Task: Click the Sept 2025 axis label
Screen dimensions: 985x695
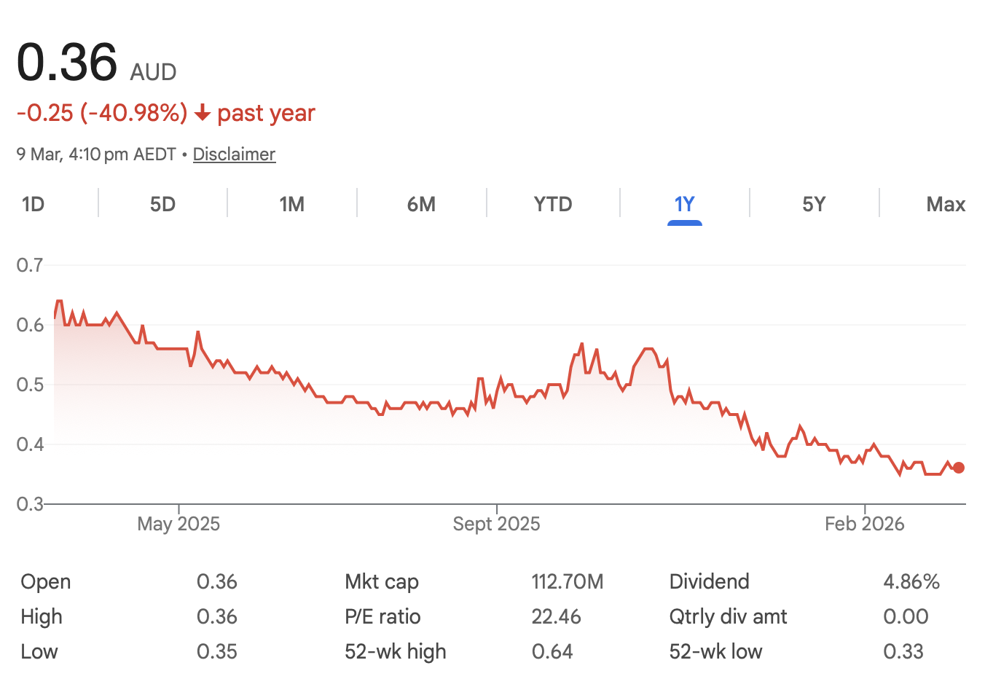Action: [x=496, y=524]
